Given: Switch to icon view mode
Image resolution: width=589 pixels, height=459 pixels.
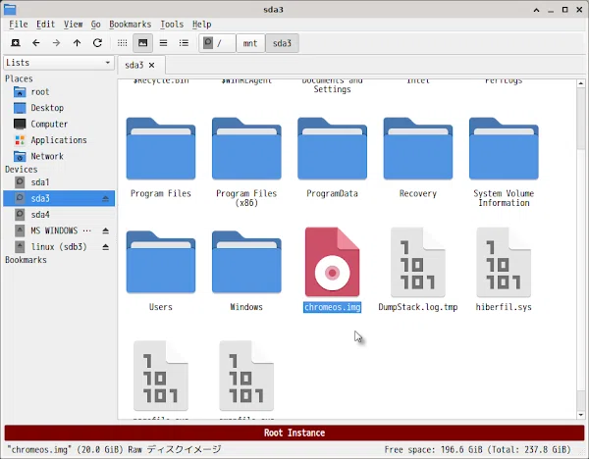Looking at the screenshot, I should (x=122, y=43).
